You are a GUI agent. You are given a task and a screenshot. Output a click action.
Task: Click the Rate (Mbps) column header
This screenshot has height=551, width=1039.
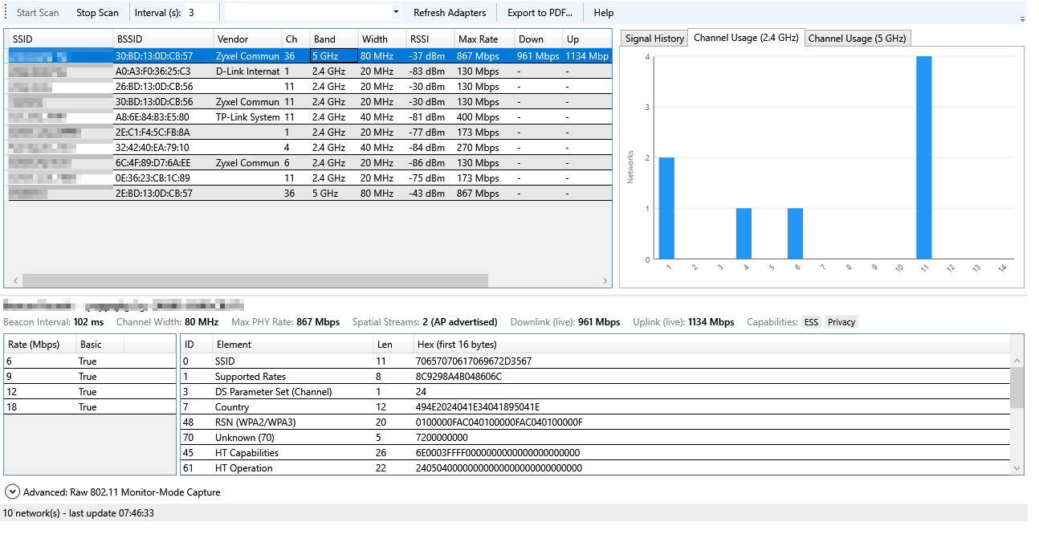click(x=40, y=345)
